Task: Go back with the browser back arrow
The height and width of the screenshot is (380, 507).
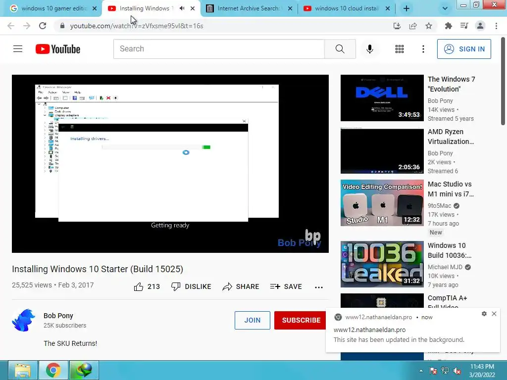Action: pos(11,26)
